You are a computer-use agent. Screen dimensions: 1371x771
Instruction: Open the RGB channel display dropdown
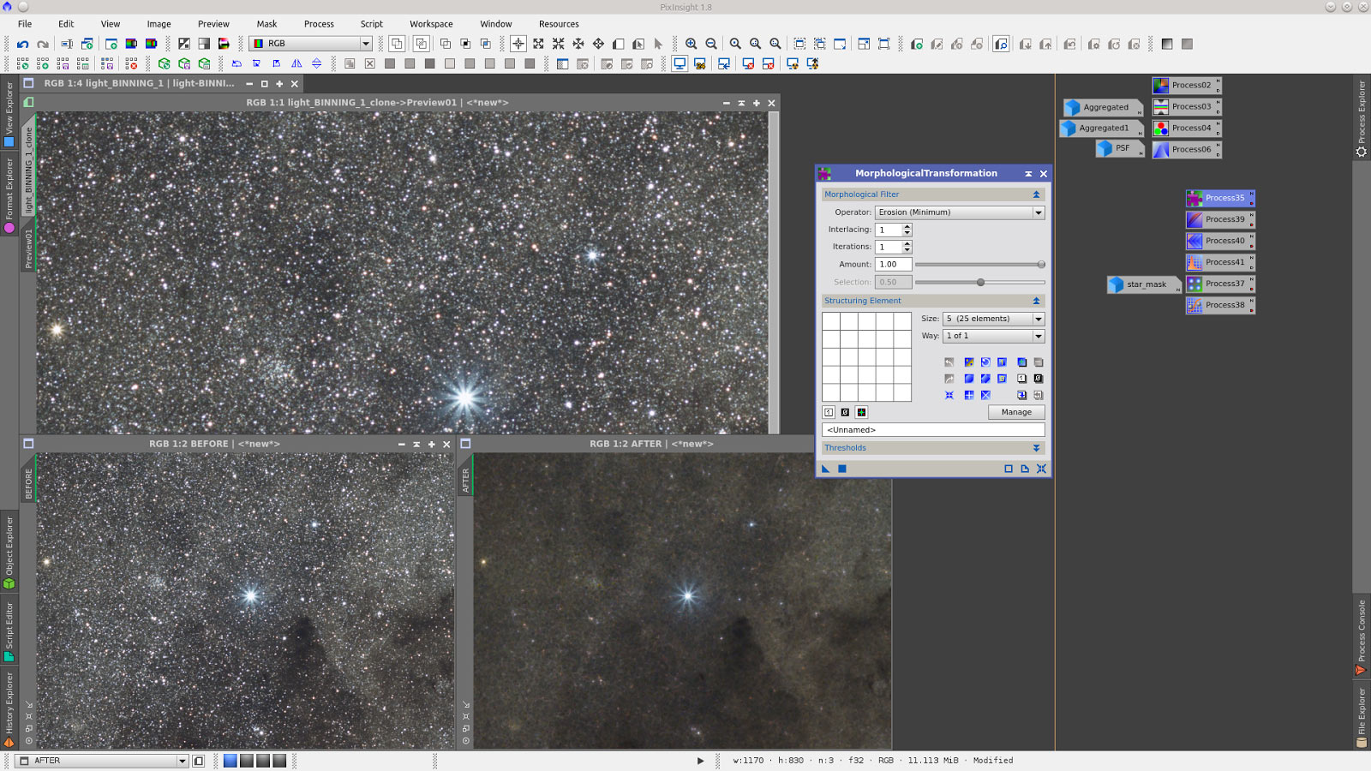(310, 44)
